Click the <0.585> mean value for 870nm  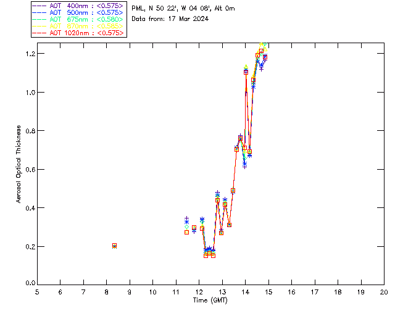click(x=110, y=26)
